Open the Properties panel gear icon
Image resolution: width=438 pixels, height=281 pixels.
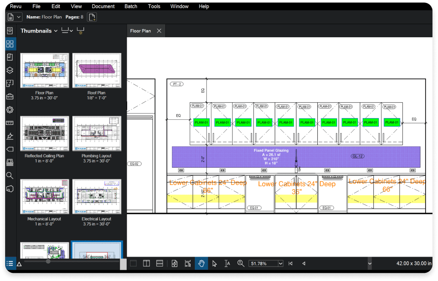(x=9, y=109)
